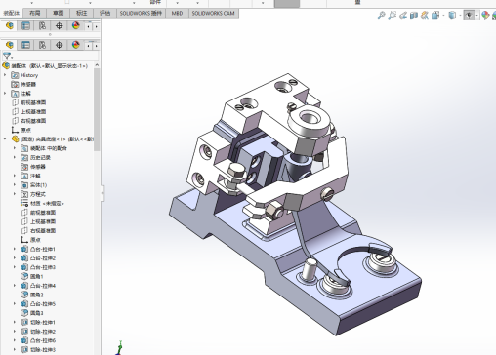Expand the 历史记录 folder
The width and height of the screenshot is (496, 355).
tap(15, 157)
